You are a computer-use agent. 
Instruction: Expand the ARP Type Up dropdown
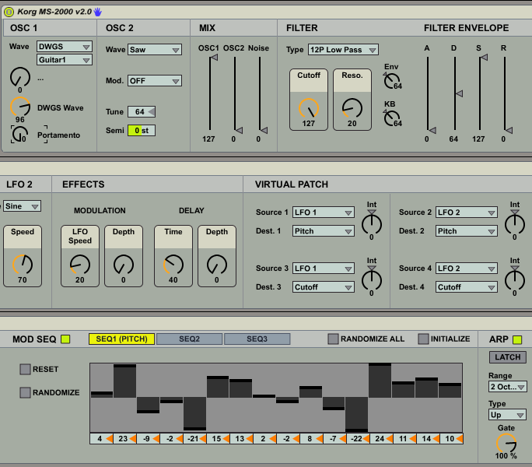tap(507, 415)
